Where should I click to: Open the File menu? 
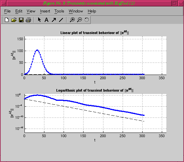click(8, 11)
